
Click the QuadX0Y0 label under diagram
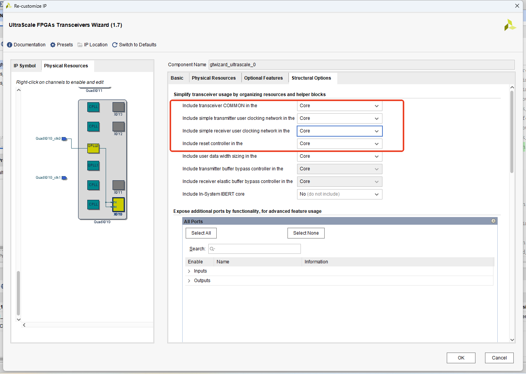pyautogui.click(x=102, y=222)
